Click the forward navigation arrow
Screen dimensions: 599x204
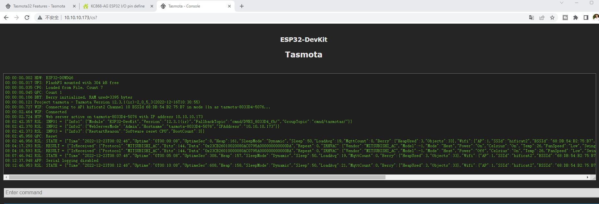click(x=17, y=18)
